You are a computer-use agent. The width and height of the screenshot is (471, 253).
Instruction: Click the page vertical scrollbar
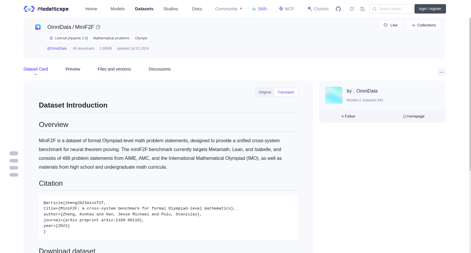point(470,94)
